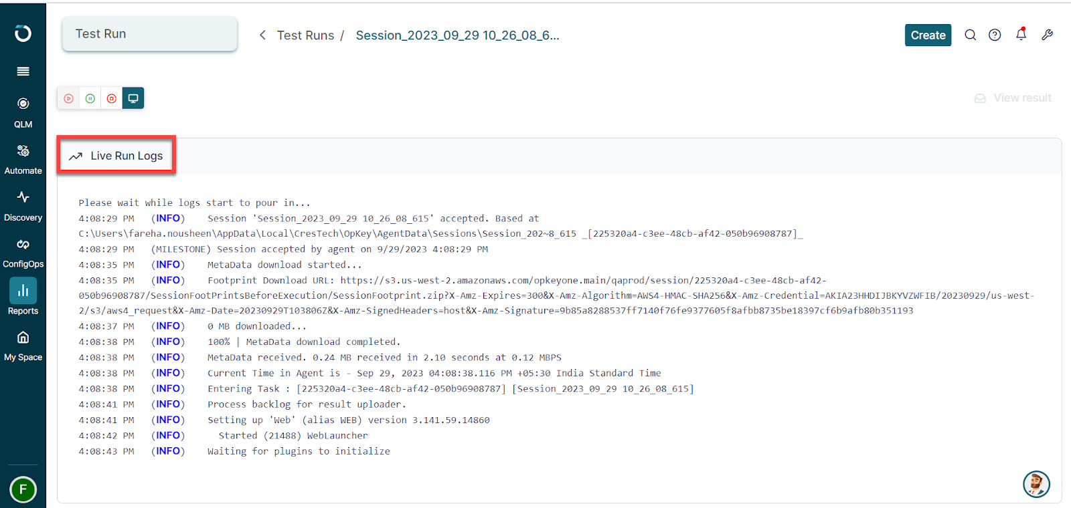Viewport: 1071px width, 508px height.
Task: Open the notifications bell
Action: 1021,34
